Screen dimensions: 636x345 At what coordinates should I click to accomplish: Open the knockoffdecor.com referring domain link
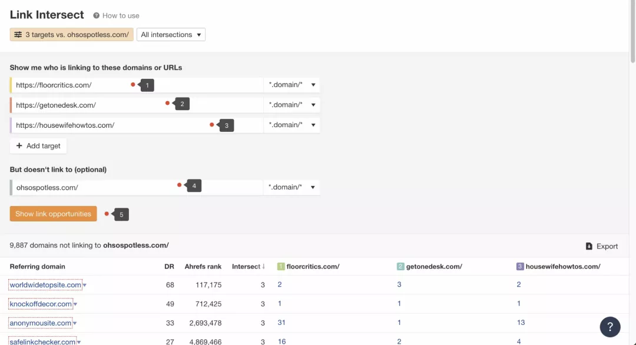(41, 304)
